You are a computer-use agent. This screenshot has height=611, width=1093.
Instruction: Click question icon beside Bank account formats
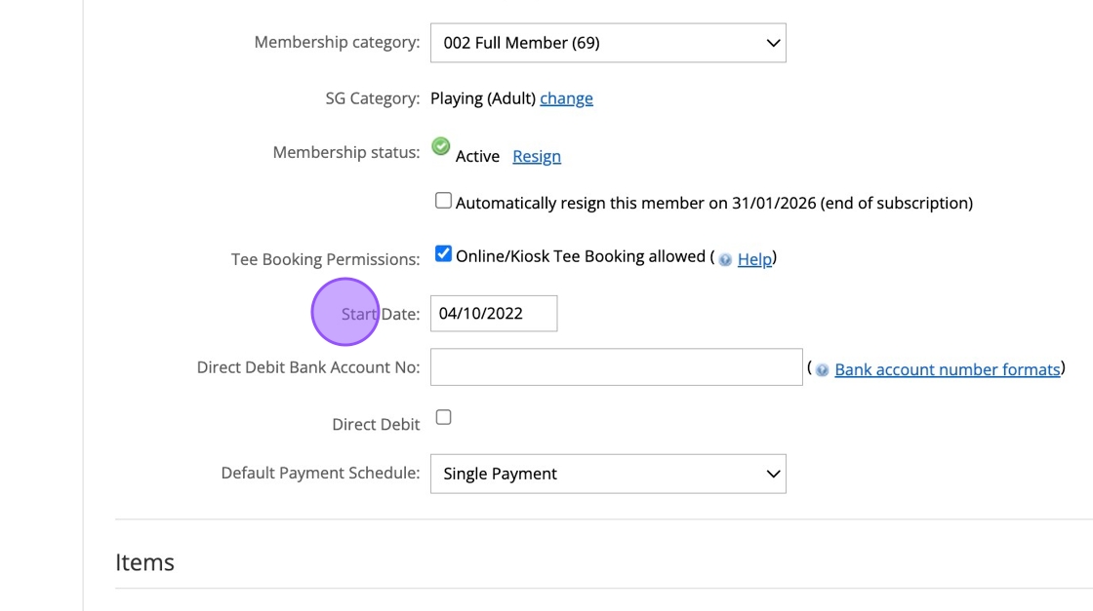tap(823, 370)
